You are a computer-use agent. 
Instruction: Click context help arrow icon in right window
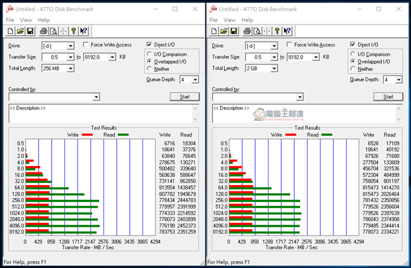(287, 31)
